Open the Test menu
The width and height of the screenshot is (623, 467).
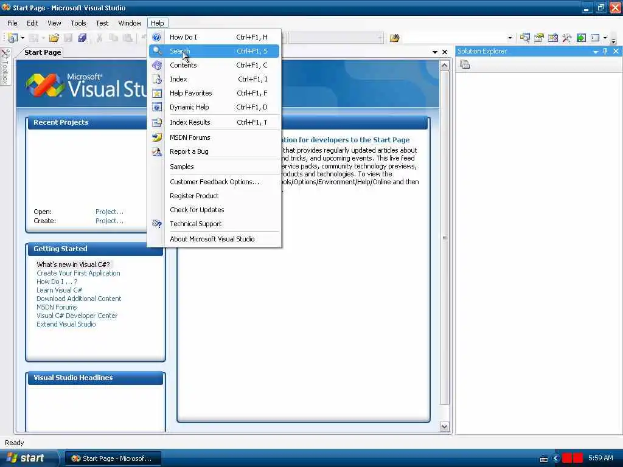point(102,23)
